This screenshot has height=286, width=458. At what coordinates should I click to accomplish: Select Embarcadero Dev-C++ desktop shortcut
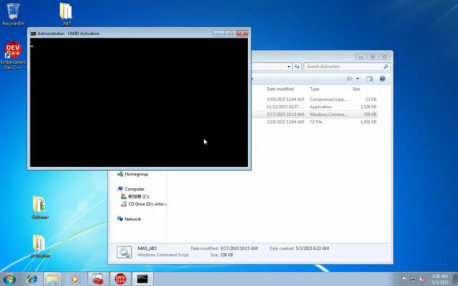coord(13,56)
